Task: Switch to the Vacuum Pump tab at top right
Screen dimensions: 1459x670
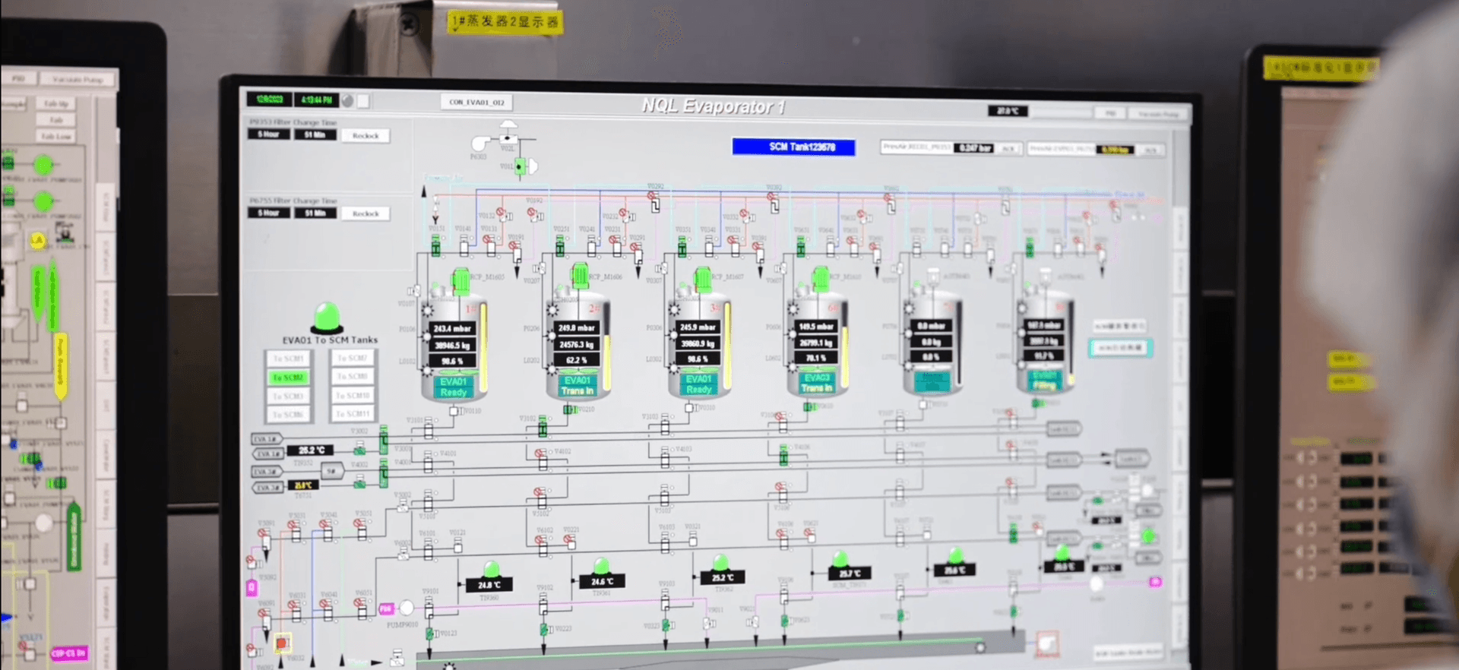Action: click(1158, 114)
